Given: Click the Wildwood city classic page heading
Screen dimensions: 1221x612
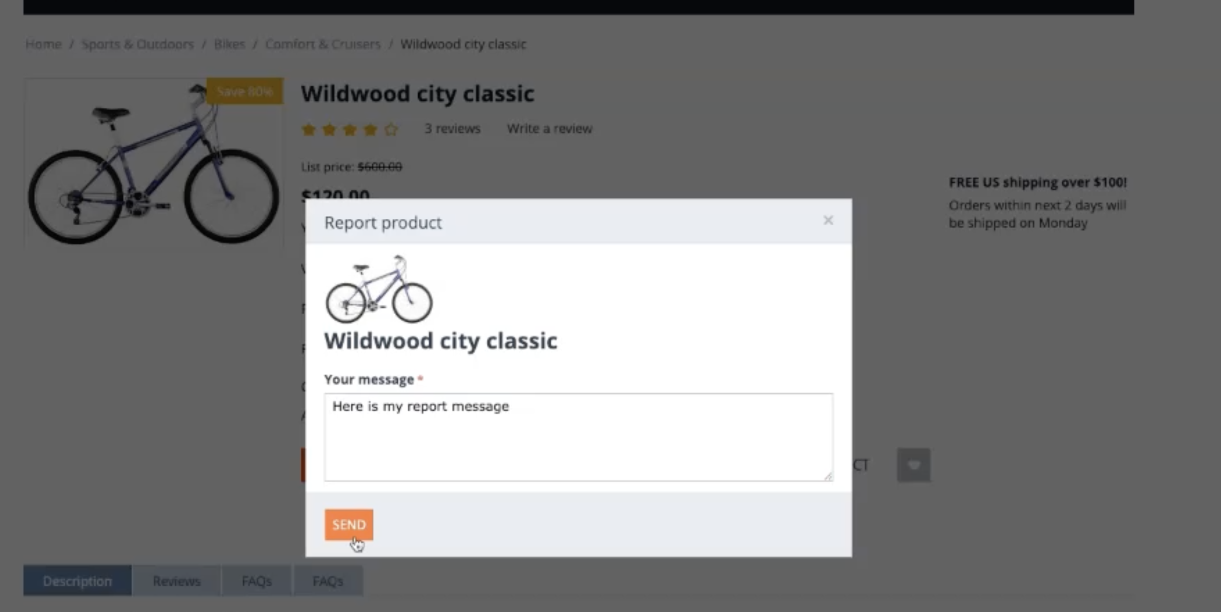Looking at the screenshot, I should 417,93.
